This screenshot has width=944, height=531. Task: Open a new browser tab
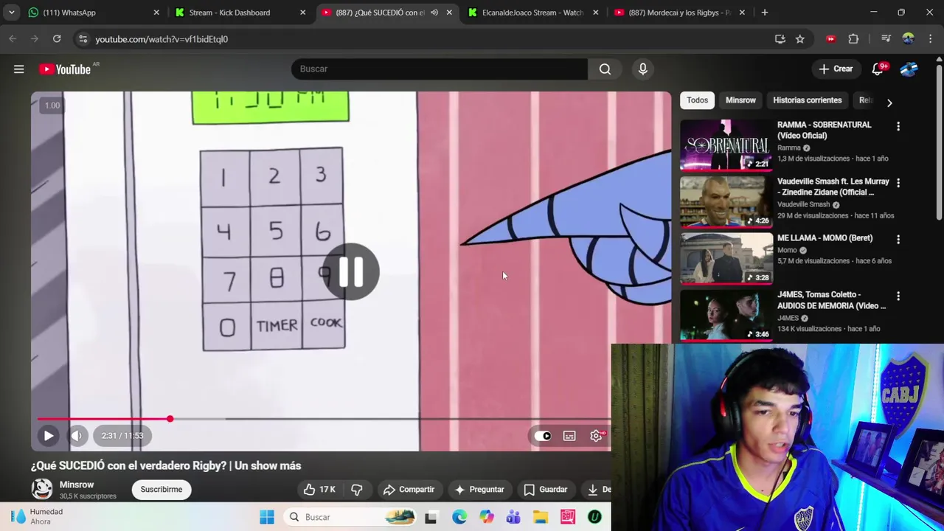(765, 13)
